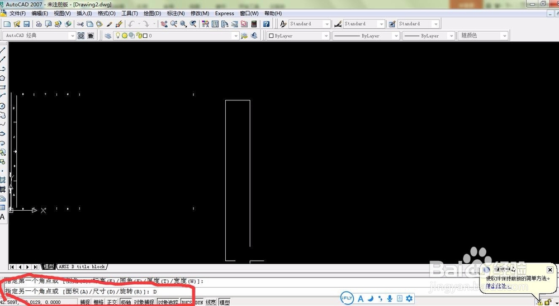Open DesignCenter icon
This screenshot has width=559, height=306.
215,24
